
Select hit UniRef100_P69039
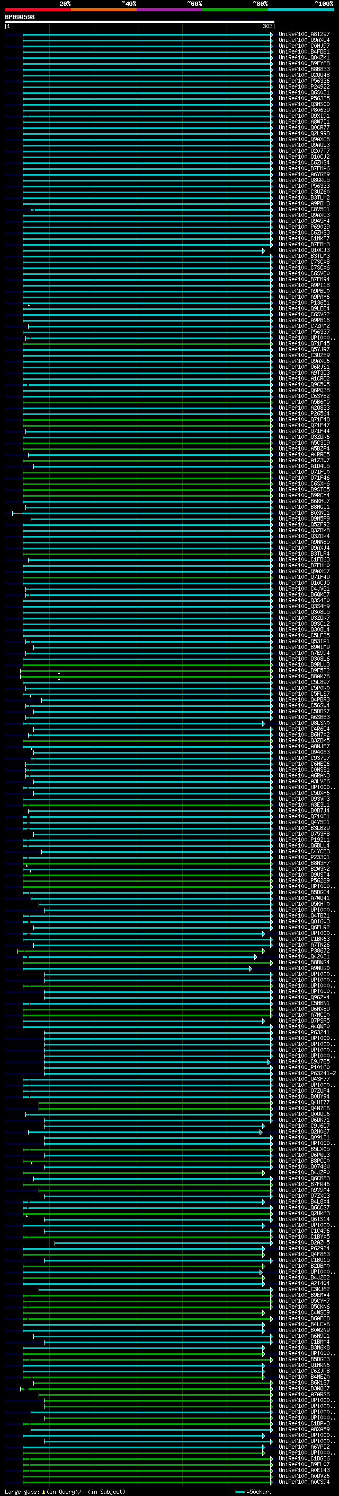304,227
